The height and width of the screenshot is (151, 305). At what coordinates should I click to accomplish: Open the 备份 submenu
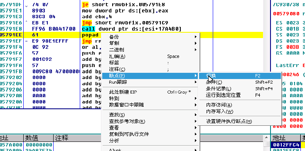151,37
